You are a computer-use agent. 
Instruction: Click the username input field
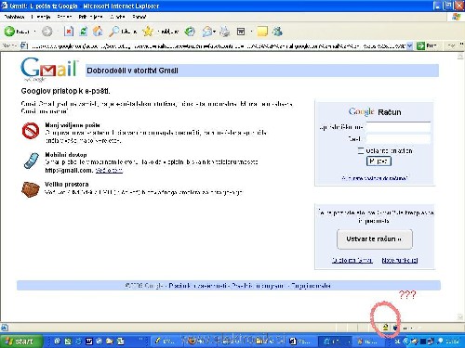[398, 127]
